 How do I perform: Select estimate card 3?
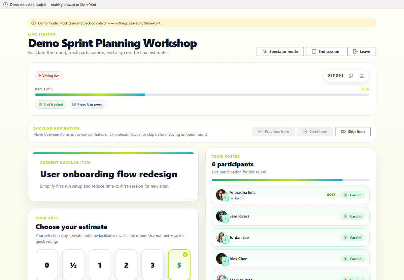(153, 265)
